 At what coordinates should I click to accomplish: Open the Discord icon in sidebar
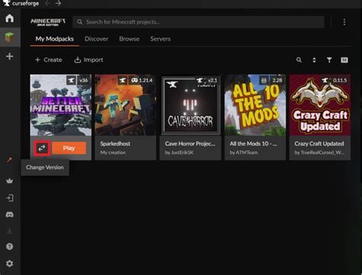pos(10,215)
